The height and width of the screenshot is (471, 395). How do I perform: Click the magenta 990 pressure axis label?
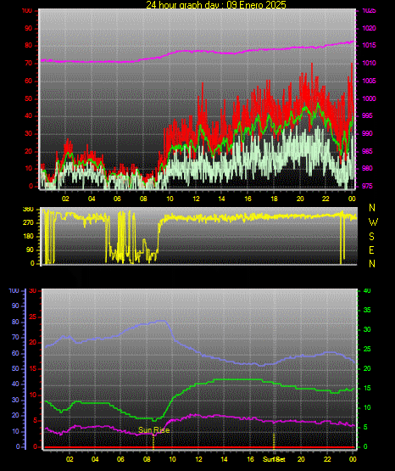[368, 133]
